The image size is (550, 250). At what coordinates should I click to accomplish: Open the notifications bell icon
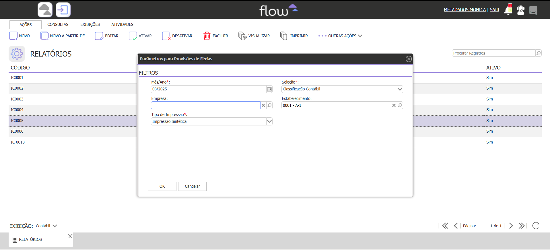tap(508, 10)
